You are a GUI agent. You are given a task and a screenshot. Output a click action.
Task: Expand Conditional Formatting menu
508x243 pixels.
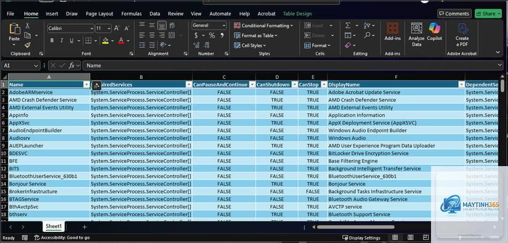coord(264,26)
